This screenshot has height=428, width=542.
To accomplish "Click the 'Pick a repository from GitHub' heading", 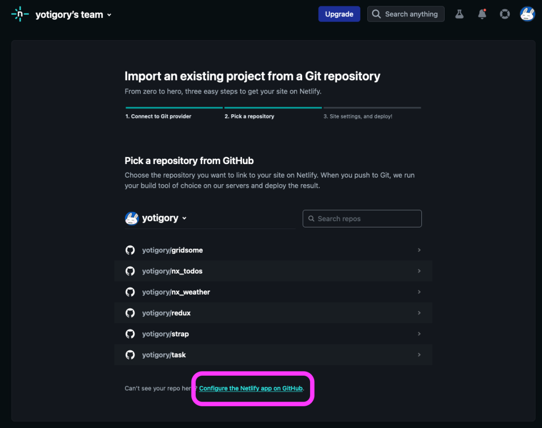I will click(189, 161).
